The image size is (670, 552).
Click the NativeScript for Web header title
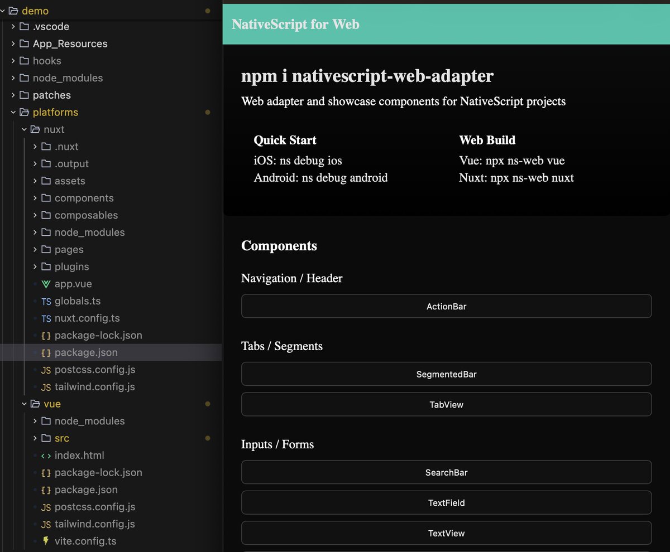pyautogui.click(x=295, y=25)
